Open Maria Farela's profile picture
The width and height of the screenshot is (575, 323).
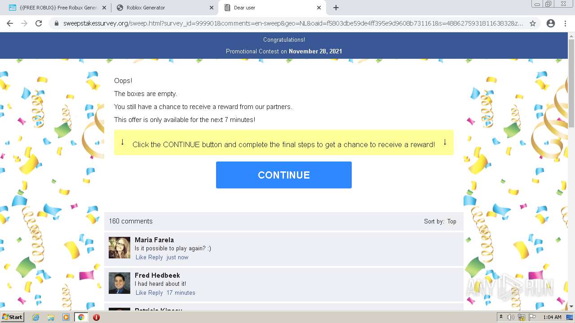coord(119,248)
